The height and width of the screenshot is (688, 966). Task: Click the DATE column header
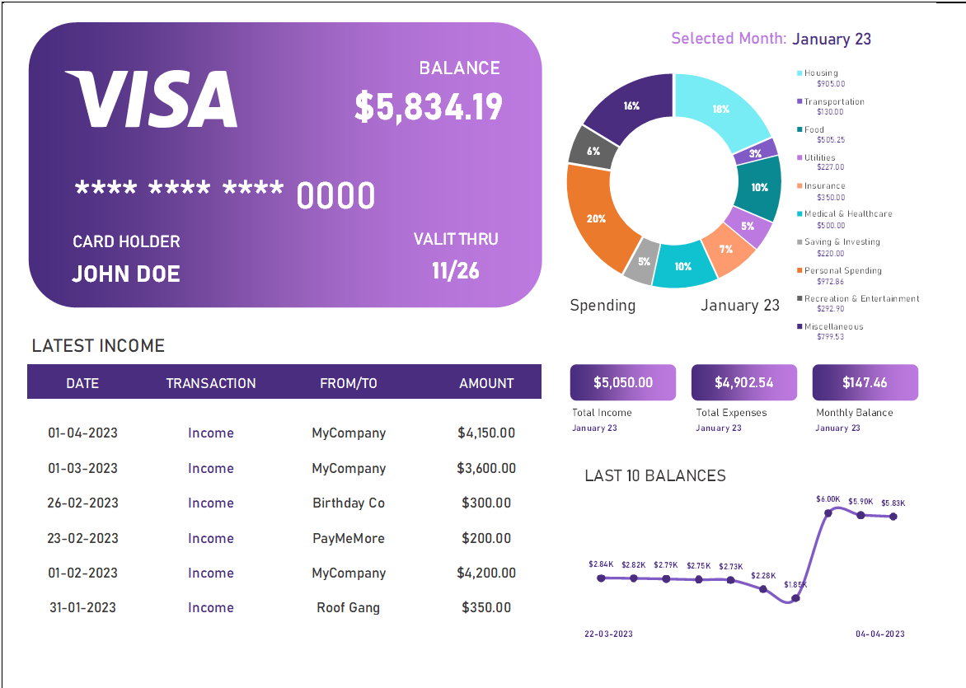(82, 383)
